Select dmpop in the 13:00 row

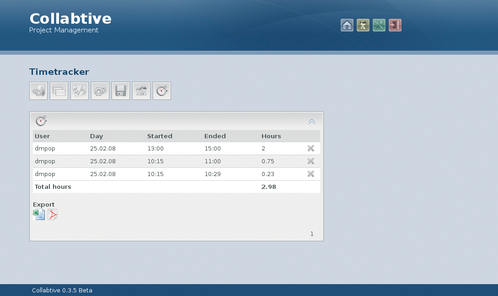point(45,149)
